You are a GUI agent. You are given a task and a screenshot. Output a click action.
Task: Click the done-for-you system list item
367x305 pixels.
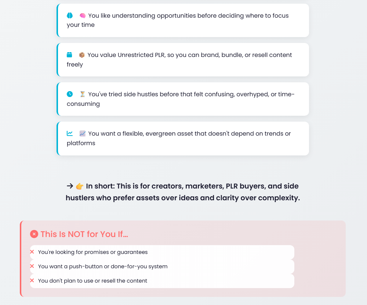click(x=103, y=266)
